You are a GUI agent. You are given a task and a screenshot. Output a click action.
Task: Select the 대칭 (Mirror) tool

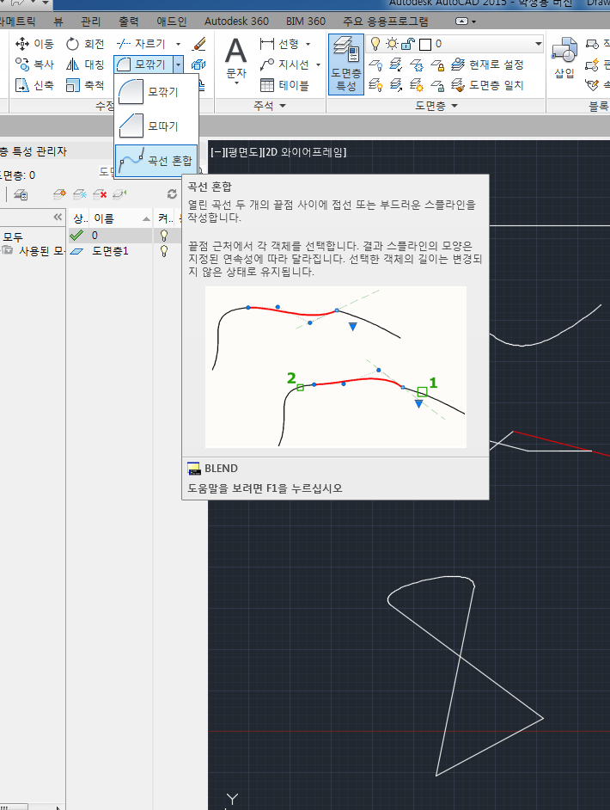coord(85,64)
